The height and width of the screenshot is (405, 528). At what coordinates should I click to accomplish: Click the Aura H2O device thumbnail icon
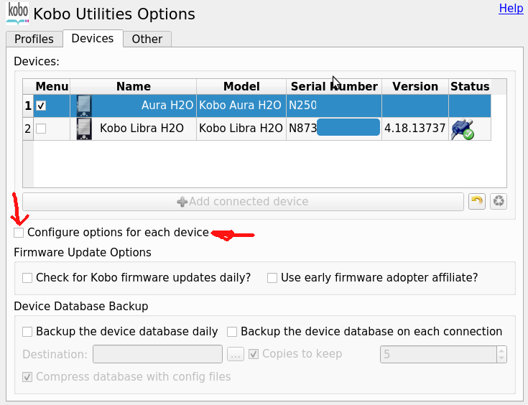84,106
